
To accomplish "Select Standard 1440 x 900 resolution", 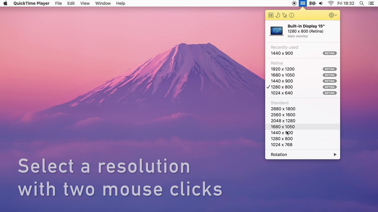I will click(303, 133).
